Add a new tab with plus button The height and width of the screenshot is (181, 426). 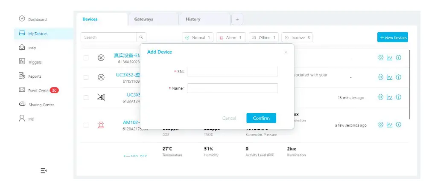[237, 19]
